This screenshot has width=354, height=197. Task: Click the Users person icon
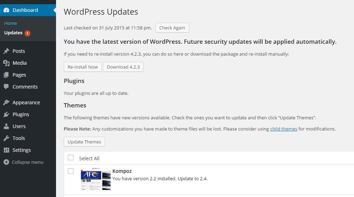[6, 126]
